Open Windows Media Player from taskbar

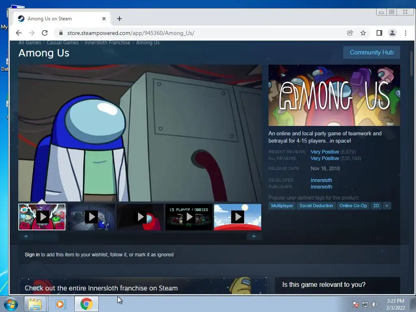click(x=60, y=304)
